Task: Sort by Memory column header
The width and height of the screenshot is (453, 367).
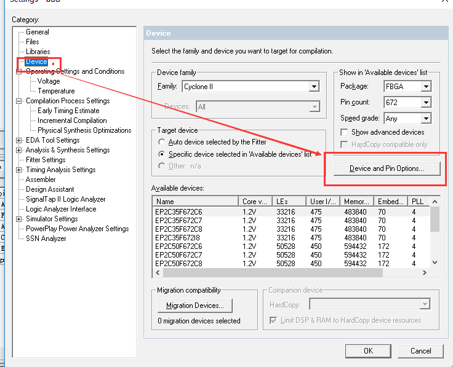Action: [x=357, y=202]
